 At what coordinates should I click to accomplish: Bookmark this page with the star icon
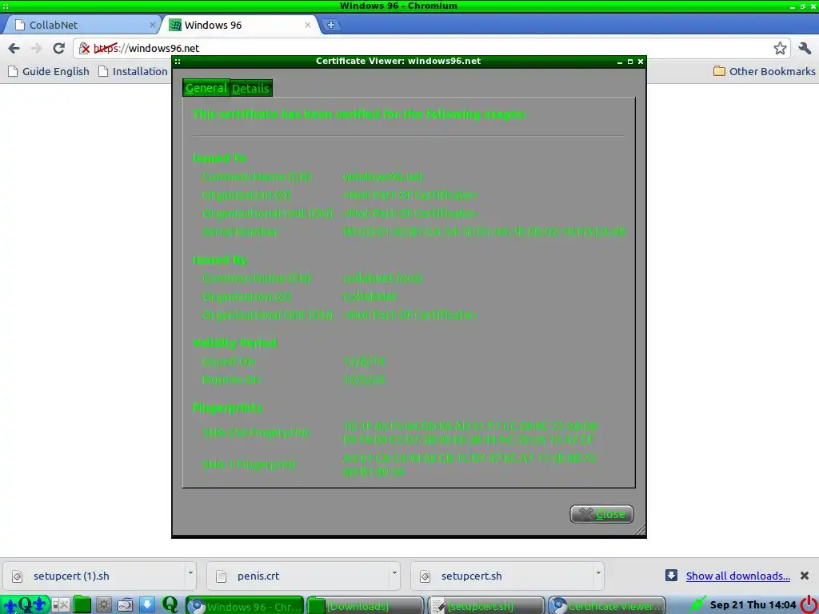pos(780,49)
